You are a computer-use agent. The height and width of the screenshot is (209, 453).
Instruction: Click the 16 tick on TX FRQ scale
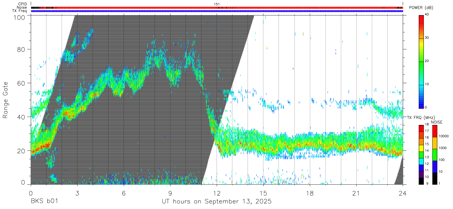click(427, 137)
